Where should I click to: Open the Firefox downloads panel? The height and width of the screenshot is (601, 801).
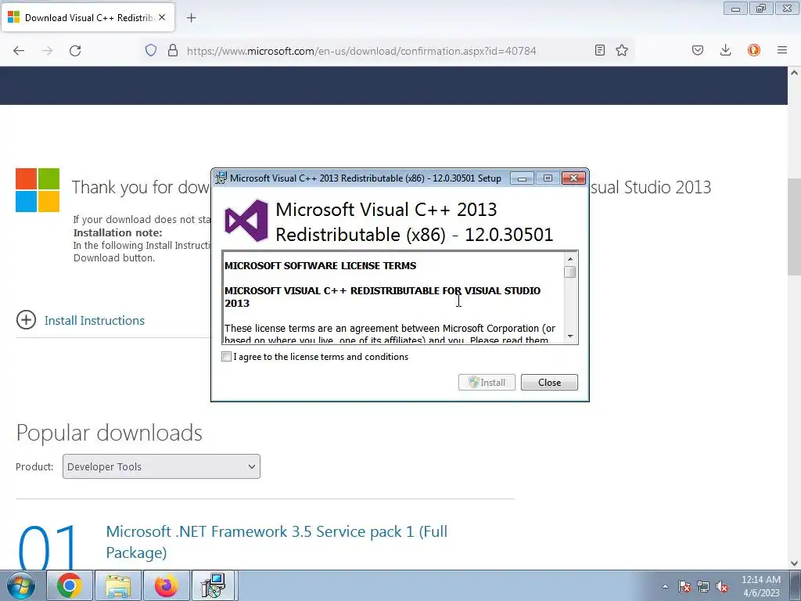(x=725, y=50)
